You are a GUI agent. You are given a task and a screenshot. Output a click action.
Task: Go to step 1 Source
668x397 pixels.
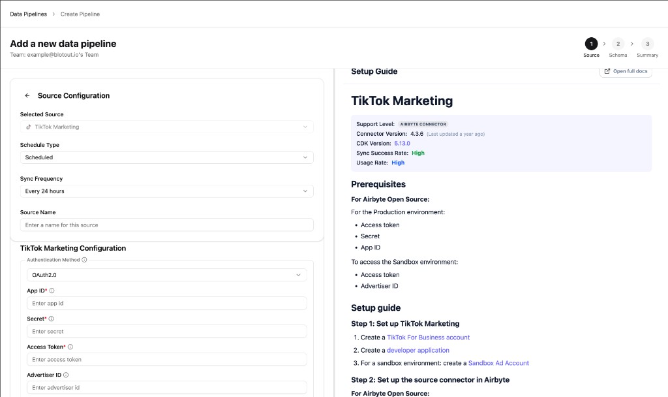(591, 44)
